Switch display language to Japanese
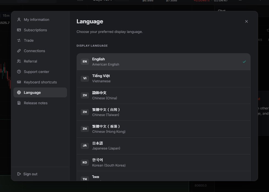The height and width of the screenshot is (192, 269). (164, 146)
